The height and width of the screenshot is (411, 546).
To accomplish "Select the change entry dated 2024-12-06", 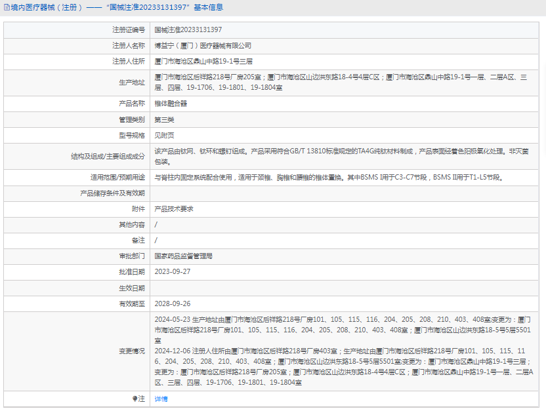I will [x=344, y=367].
